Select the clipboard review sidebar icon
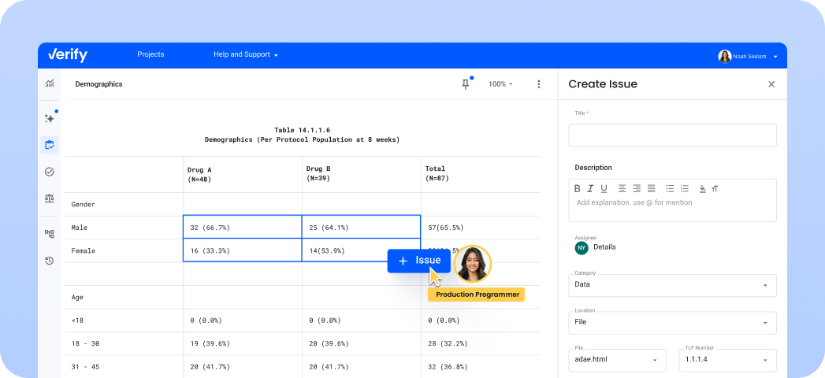This screenshot has width=825, height=378. point(50,145)
